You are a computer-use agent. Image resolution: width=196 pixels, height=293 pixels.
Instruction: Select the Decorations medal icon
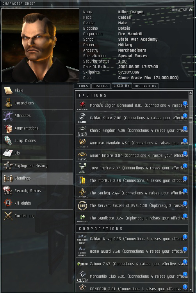pyautogui.click(x=8, y=103)
